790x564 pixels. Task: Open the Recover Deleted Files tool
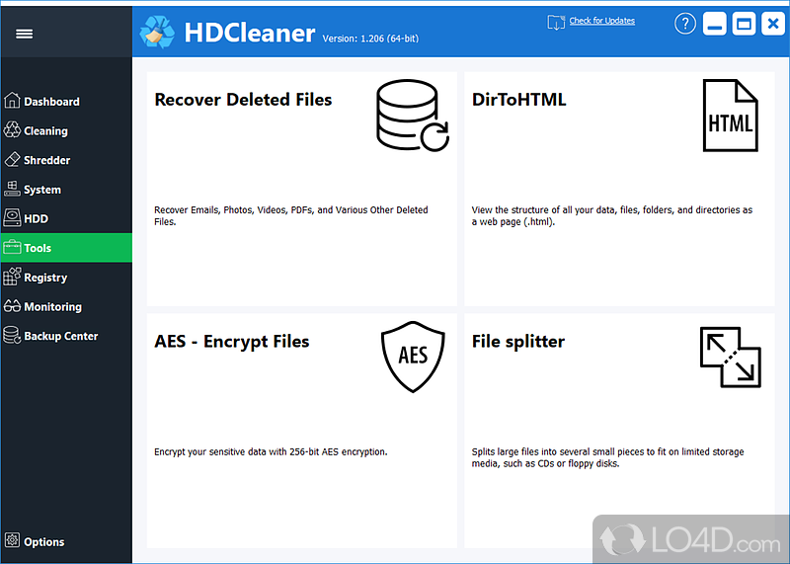point(302,189)
